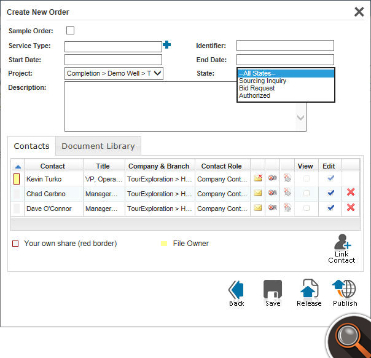Expand the Project dropdown
Image resolution: width=371 pixels, height=358 pixels.
click(114, 74)
